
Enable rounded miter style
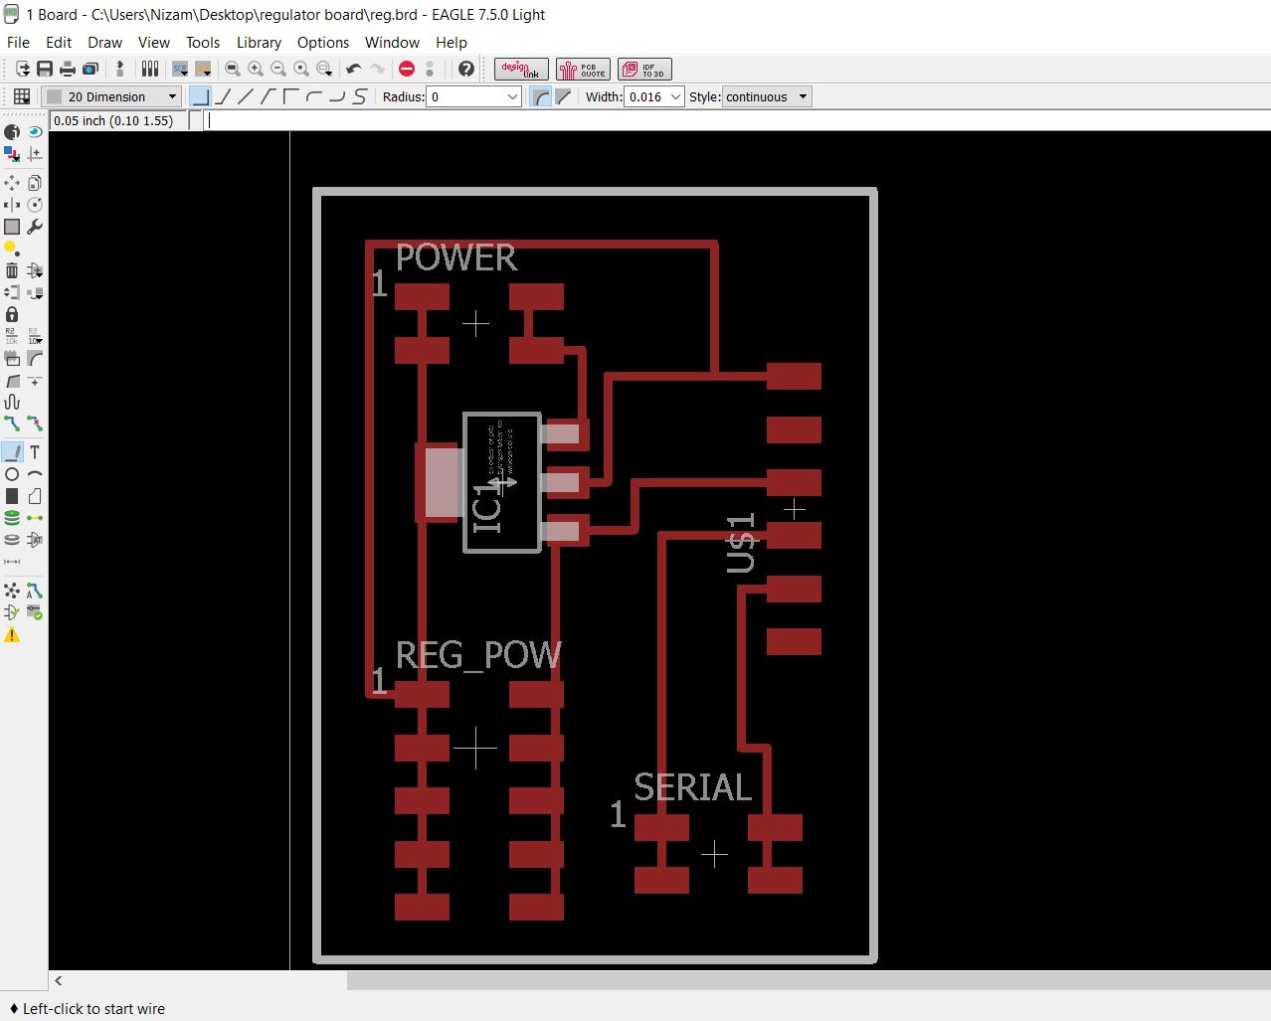541,96
